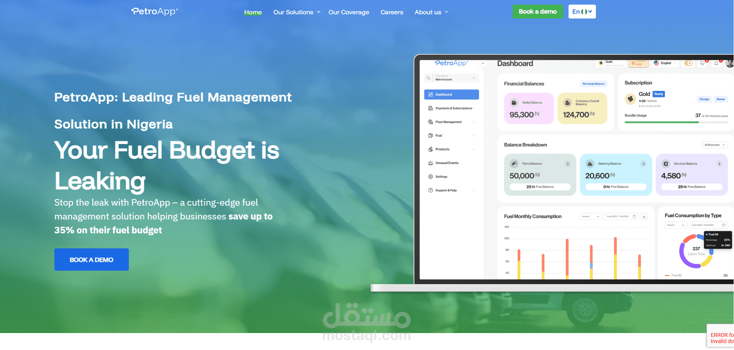Image resolution: width=734 pixels, height=350 pixels.
Task: Click the Washing 0 Free Balance pill
Action: click(616, 187)
